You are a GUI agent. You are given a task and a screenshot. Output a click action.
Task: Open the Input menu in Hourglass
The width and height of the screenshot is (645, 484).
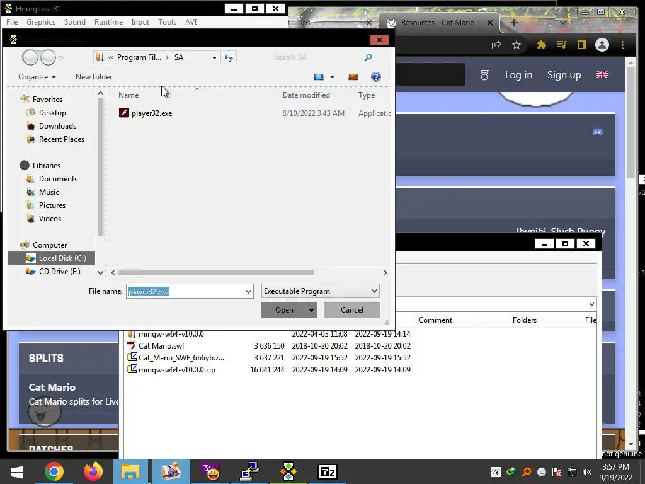coord(140,22)
